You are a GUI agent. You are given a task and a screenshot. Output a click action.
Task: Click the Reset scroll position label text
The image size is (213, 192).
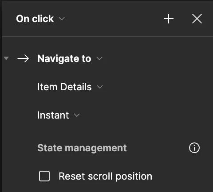click(x=106, y=177)
